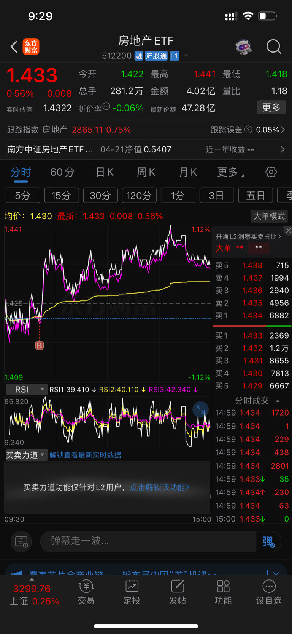This screenshot has width=292, height=634.
Task: Switch to 日K tab
Action: (105, 172)
